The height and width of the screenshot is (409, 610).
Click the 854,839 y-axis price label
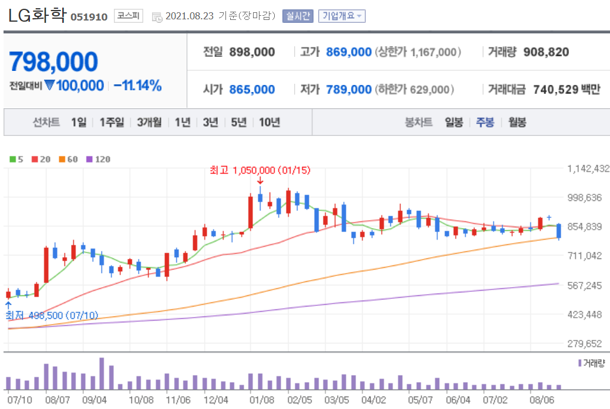click(584, 226)
